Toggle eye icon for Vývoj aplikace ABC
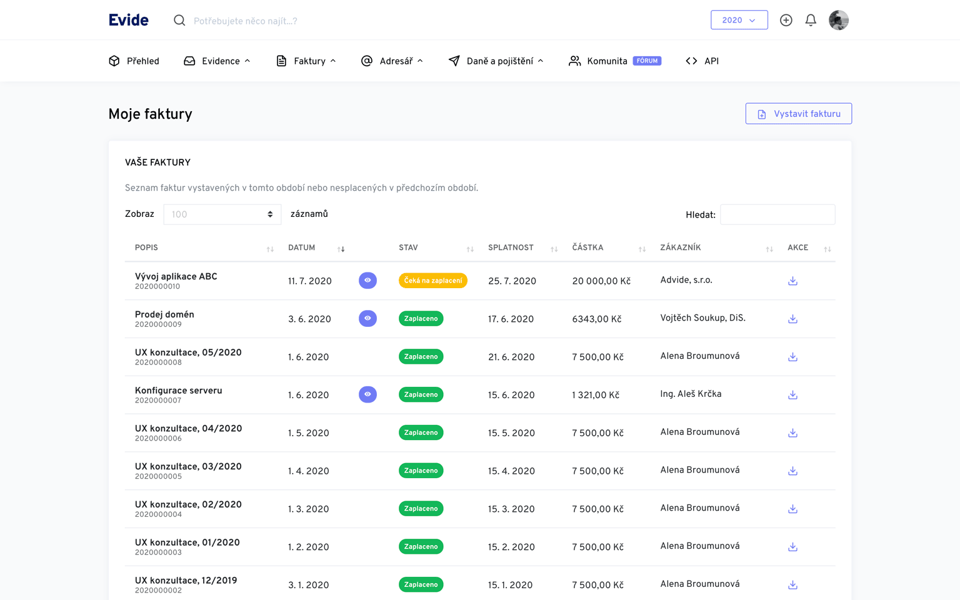 coord(367,281)
